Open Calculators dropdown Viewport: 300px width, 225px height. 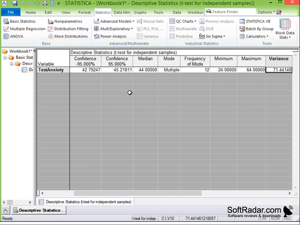(254, 36)
